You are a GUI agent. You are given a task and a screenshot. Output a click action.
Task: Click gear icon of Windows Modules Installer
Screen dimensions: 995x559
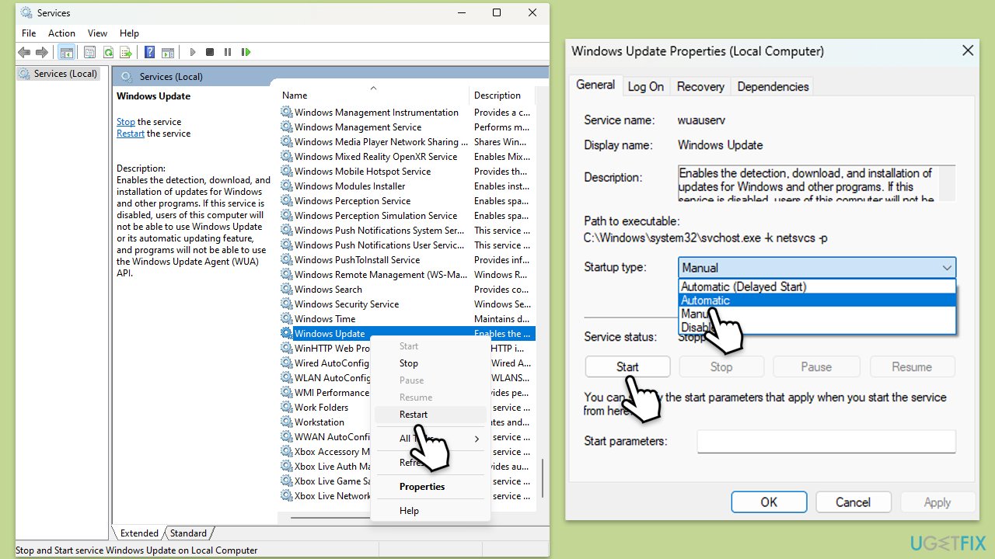click(287, 186)
